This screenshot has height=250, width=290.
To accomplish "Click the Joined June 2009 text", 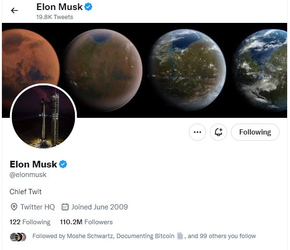I will click(x=100, y=207).
